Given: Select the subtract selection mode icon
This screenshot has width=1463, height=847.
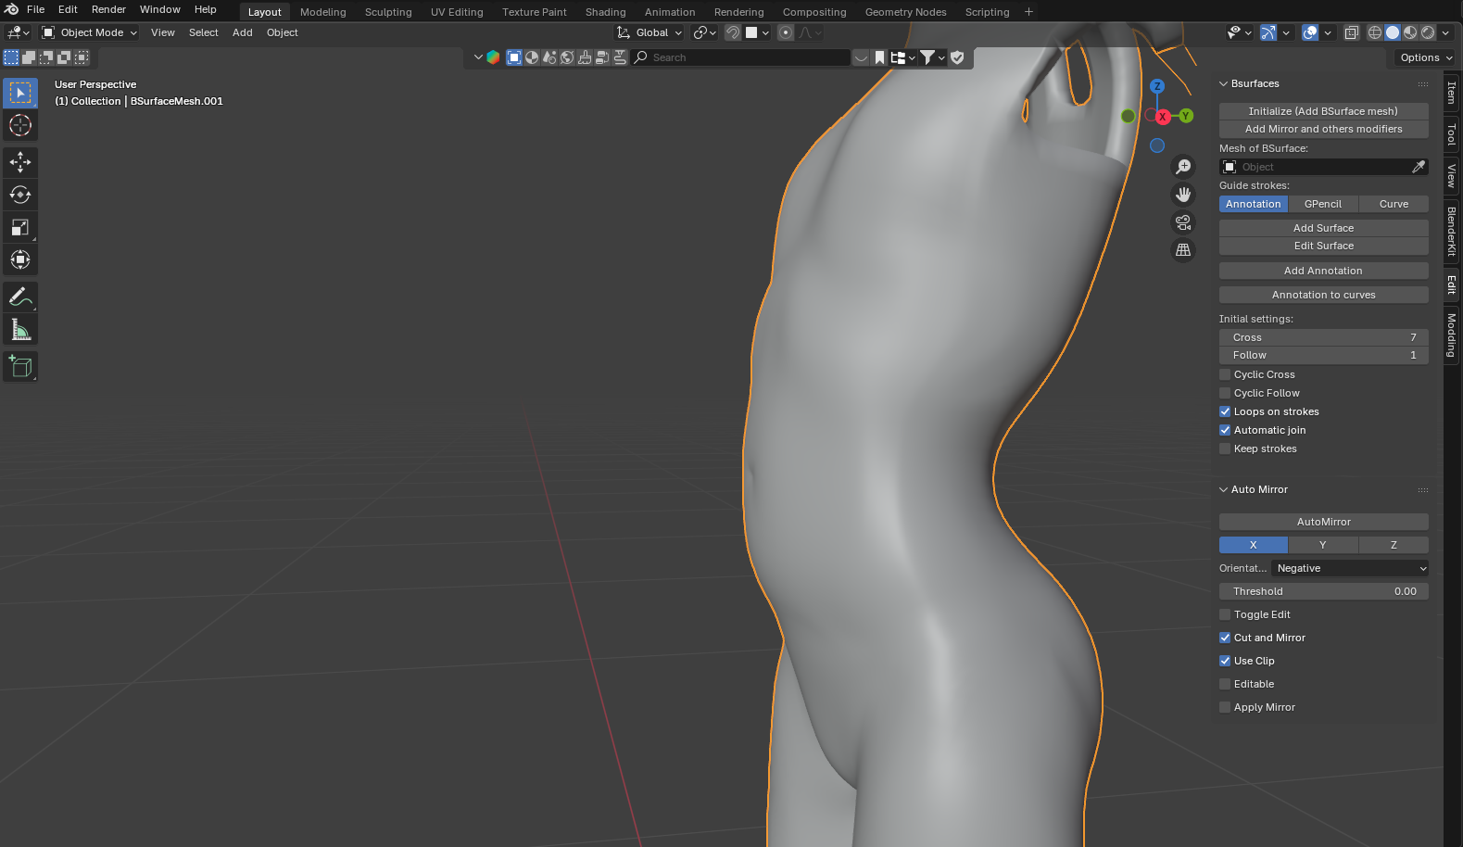Looking at the screenshot, I should (x=46, y=57).
